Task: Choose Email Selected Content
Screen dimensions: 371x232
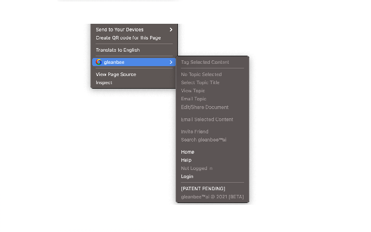Action: coord(207,119)
